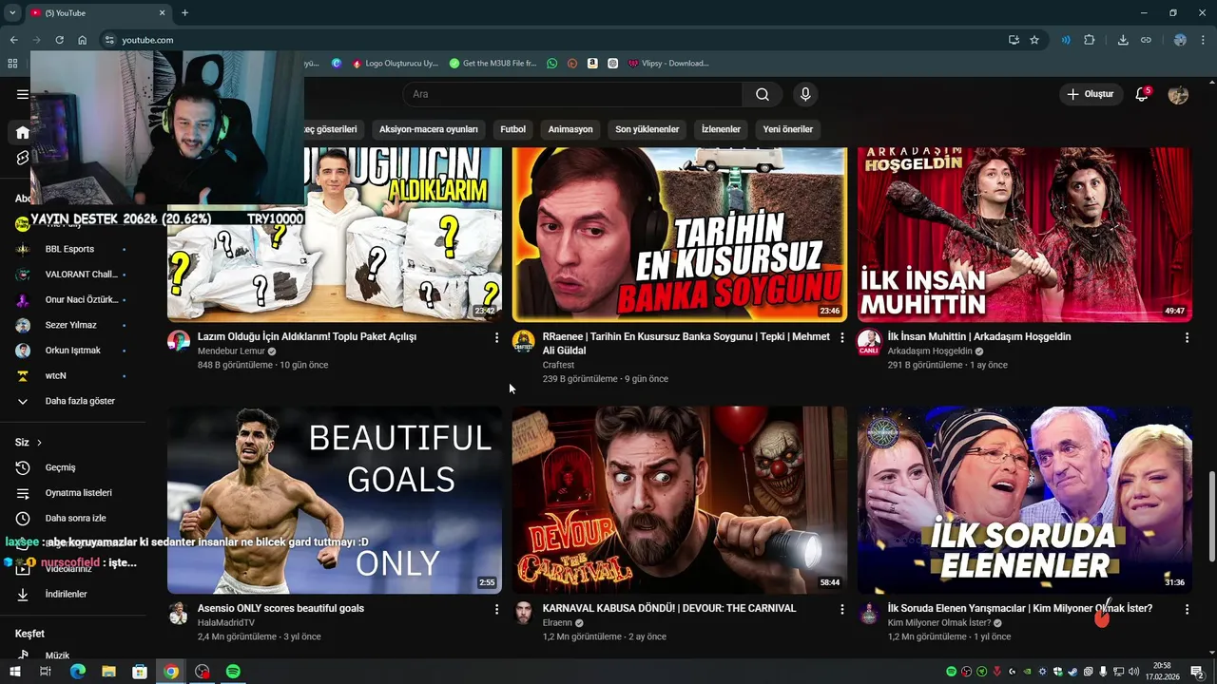Open the İlk İnsan Muhittin thumbnail
The height and width of the screenshot is (684, 1217).
[x=1025, y=235]
